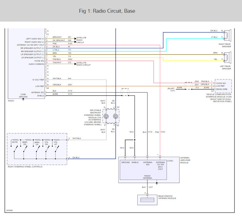Click the 'PNK/BLK' label at radio pin 8
Image resolution: width=242 pixels, height=220 pixels.
point(57,59)
